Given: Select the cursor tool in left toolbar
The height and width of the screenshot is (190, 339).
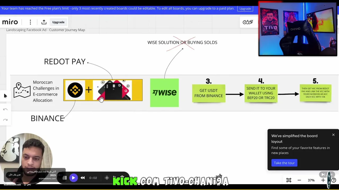Looking at the screenshot, I should [5, 96].
